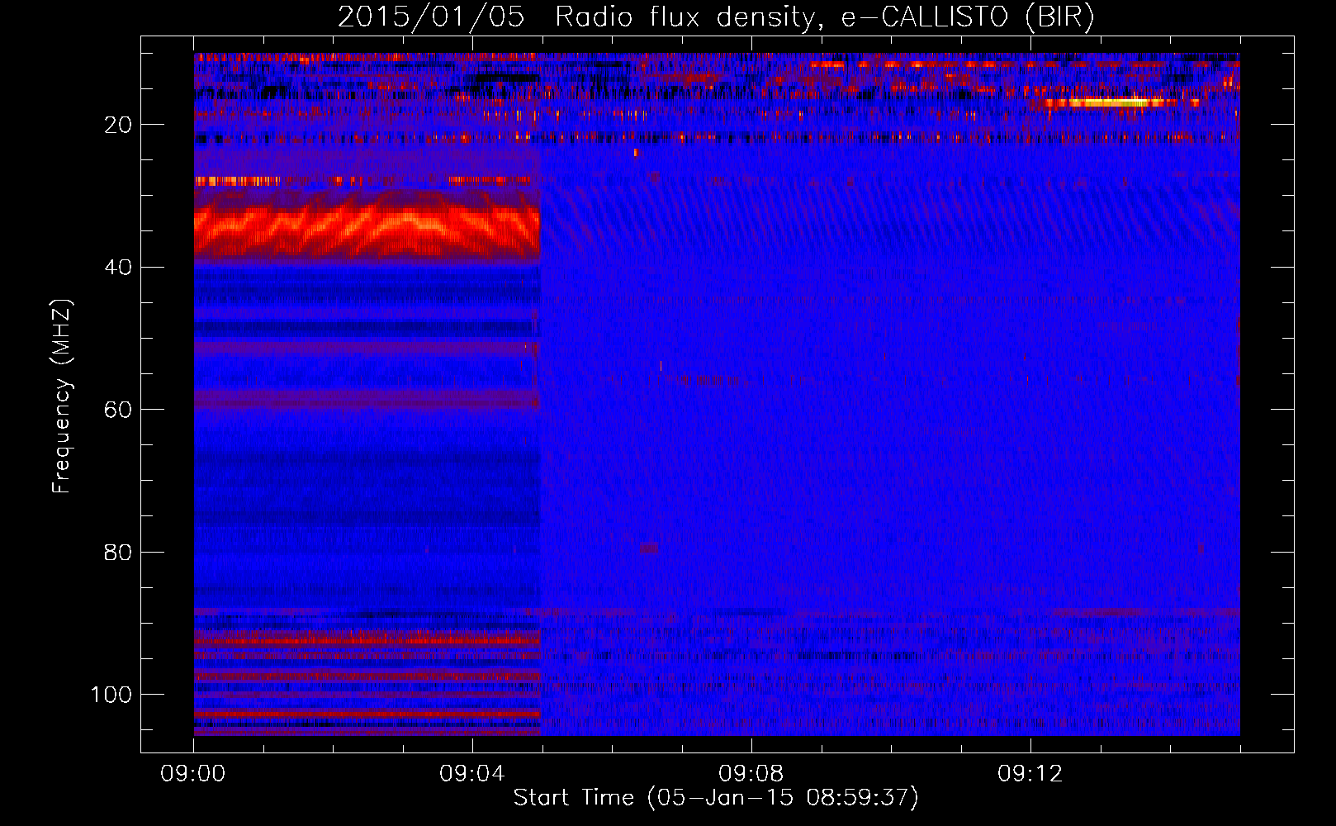Click the '40' frequency tick label
1336x826 pixels.
click(x=119, y=268)
